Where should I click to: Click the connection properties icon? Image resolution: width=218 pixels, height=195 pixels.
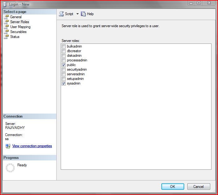tap(8, 146)
